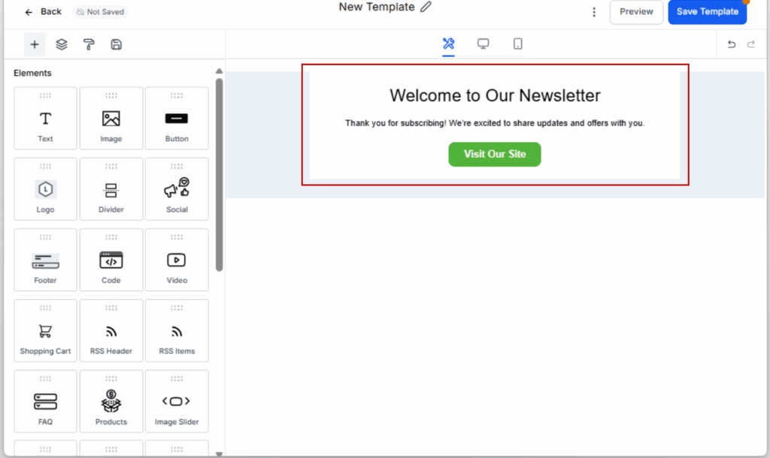Screen dimensions: 770x458
Task: Click the New Template title text
Action: click(377, 7)
